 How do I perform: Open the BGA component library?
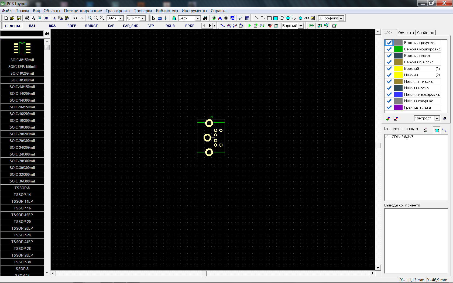[x=52, y=26]
